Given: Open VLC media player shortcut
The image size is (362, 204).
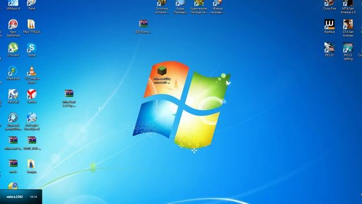Looking at the screenshot, I should tap(32, 75).
